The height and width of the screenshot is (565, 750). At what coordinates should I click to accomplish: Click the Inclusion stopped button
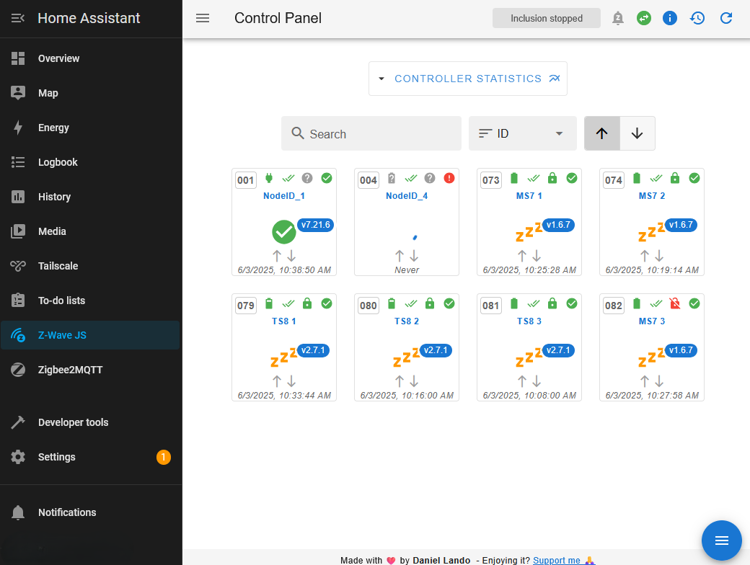point(546,18)
